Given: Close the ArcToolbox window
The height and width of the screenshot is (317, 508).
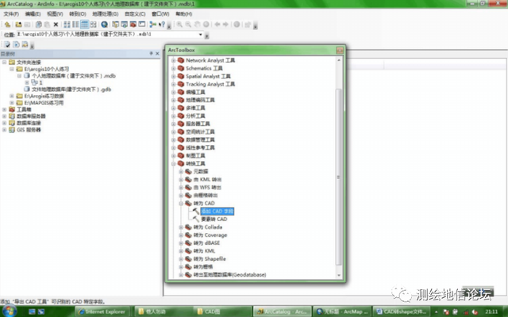Looking at the screenshot, I should click(x=340, y=50).
